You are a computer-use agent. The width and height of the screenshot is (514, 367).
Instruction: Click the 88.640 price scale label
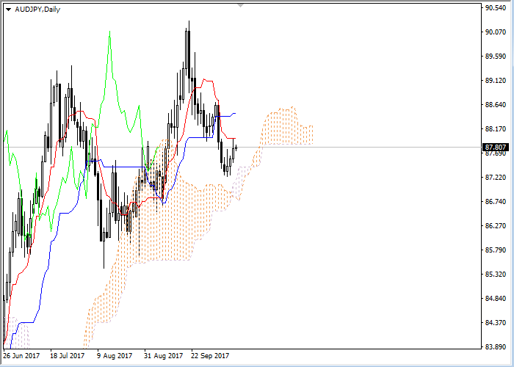point(496,105)
